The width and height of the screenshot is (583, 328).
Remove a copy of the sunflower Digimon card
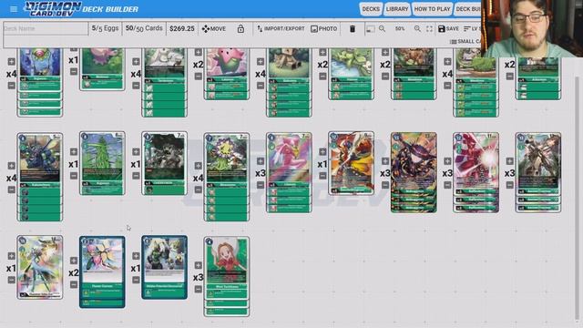click(199, 190)
